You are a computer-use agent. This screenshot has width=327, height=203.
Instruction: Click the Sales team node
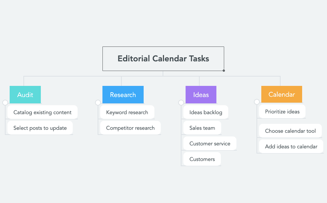(x=202, y=128)
